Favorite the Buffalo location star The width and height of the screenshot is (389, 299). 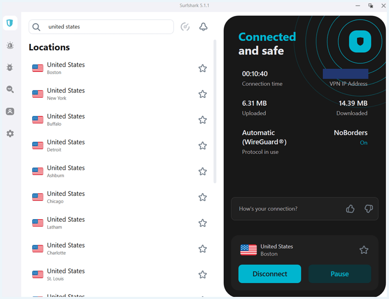202,120
